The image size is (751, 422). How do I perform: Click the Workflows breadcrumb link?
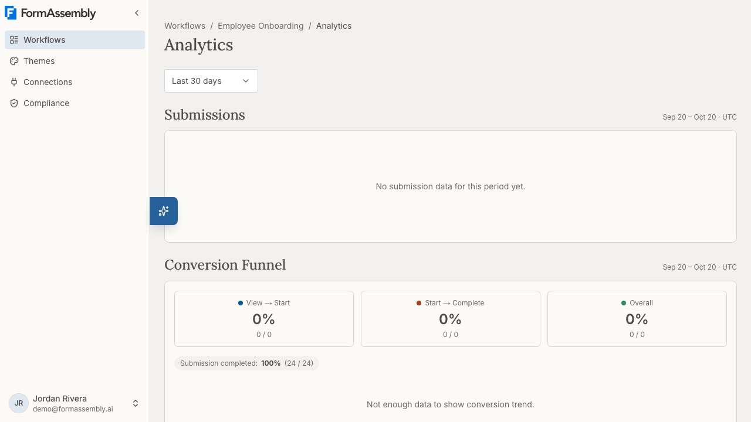[x=185, y=26]
